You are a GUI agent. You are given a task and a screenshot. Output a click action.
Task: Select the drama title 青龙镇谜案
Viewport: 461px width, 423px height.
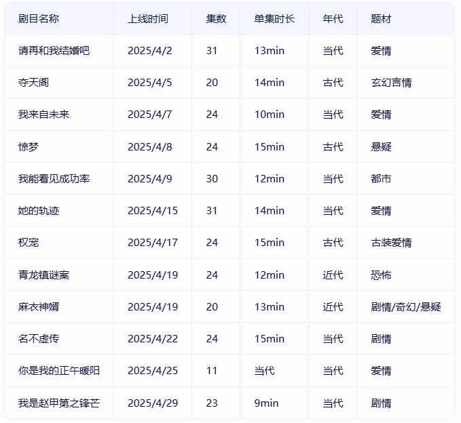coord(44,275)
